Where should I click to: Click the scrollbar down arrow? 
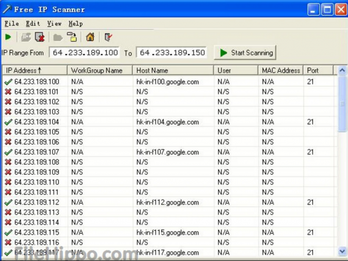(342, 251)
